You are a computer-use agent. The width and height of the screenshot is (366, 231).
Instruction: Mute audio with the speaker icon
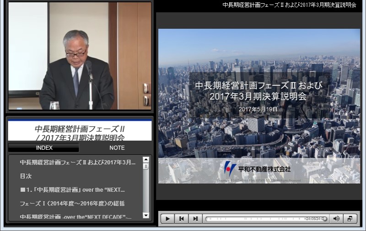tap(336, 219)
